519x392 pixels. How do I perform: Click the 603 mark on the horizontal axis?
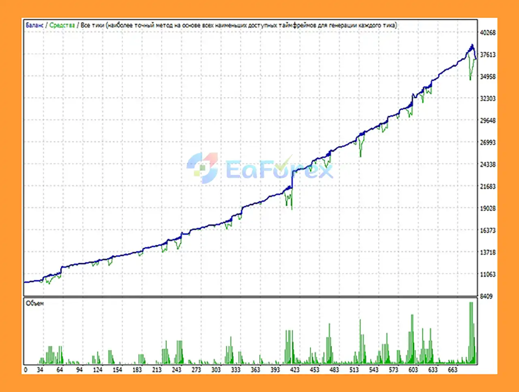pyautogui.click(x=413, y=370)
